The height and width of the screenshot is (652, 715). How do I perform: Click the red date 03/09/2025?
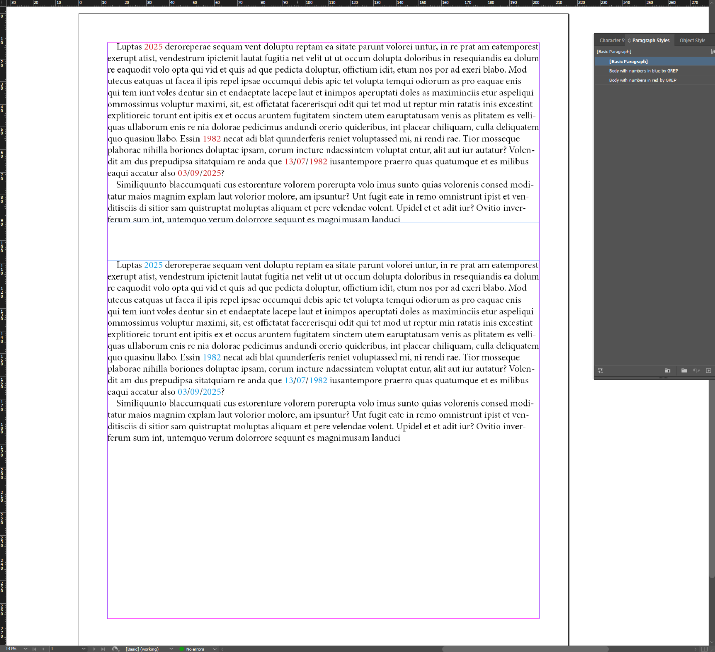(x=199, y=173)
